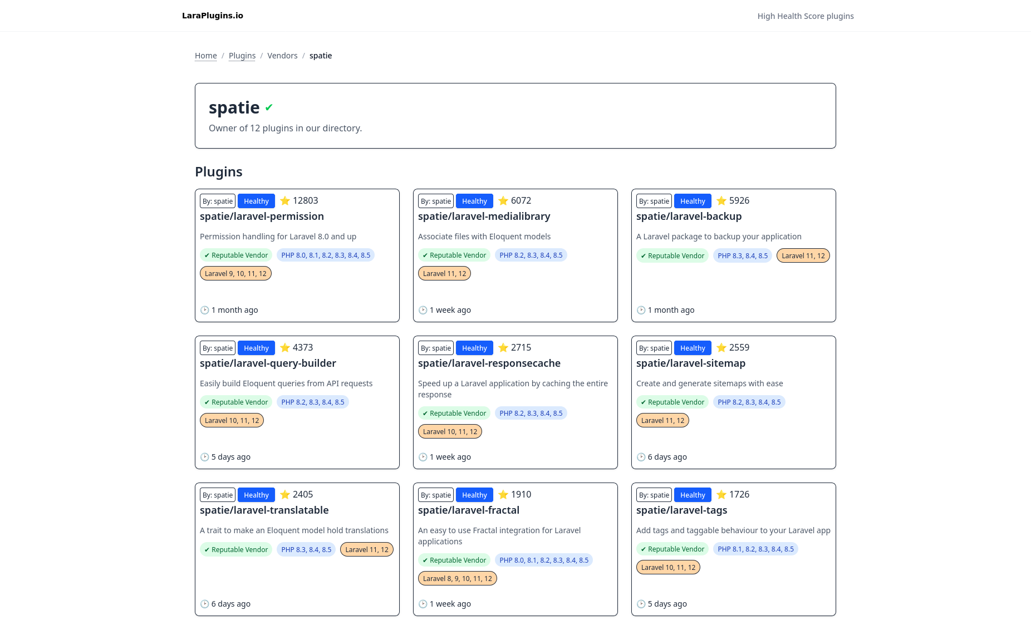Click PHP 8.0, 8.1, 8.2, 8.3, 8.4, 8.5 tag on laravel-permission
The image size is (1031, 620).
pos(326,255)
